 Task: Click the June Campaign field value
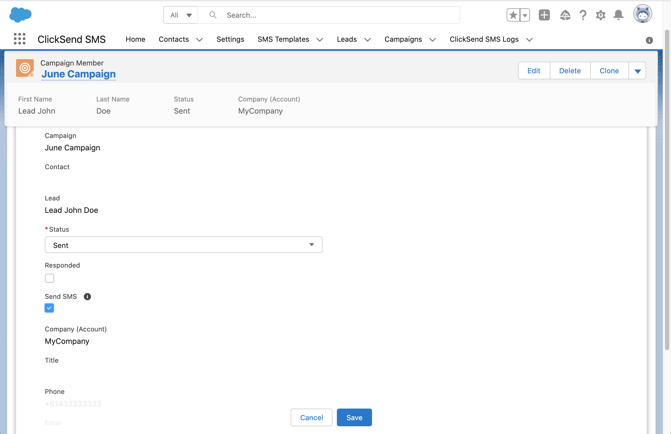point(72,148)
